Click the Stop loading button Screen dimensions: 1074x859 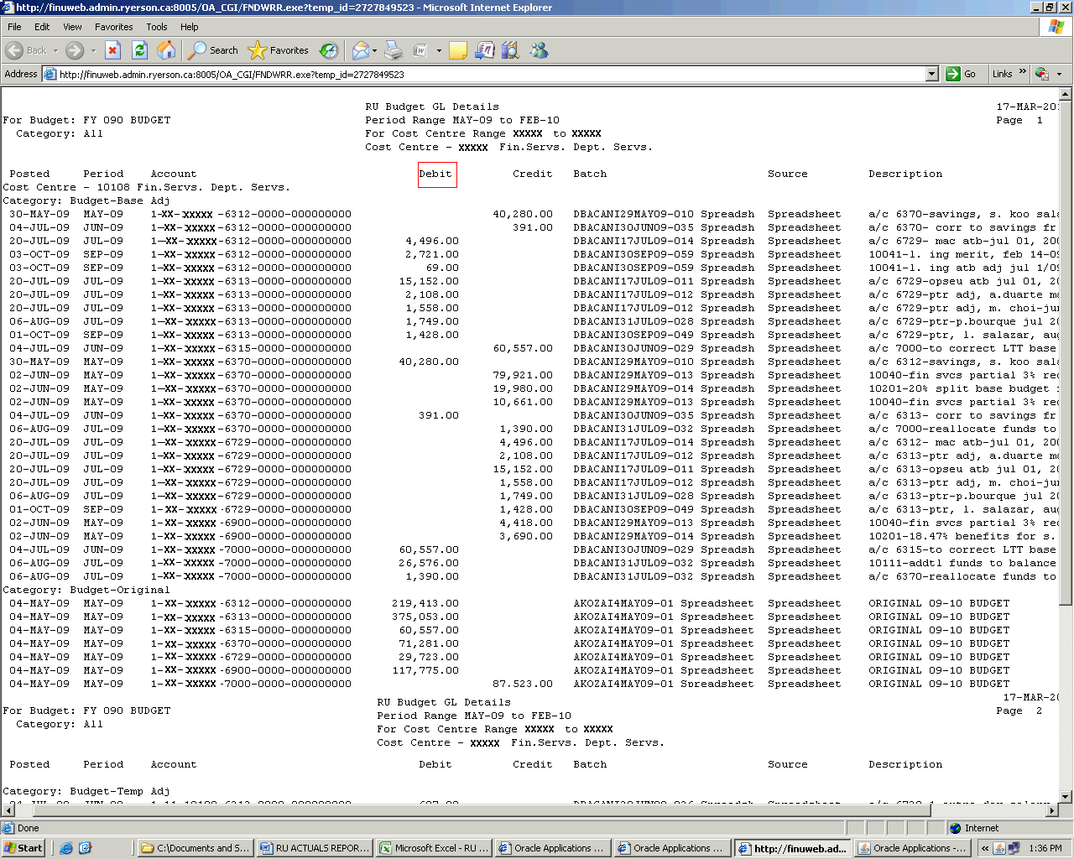(113, 50)
